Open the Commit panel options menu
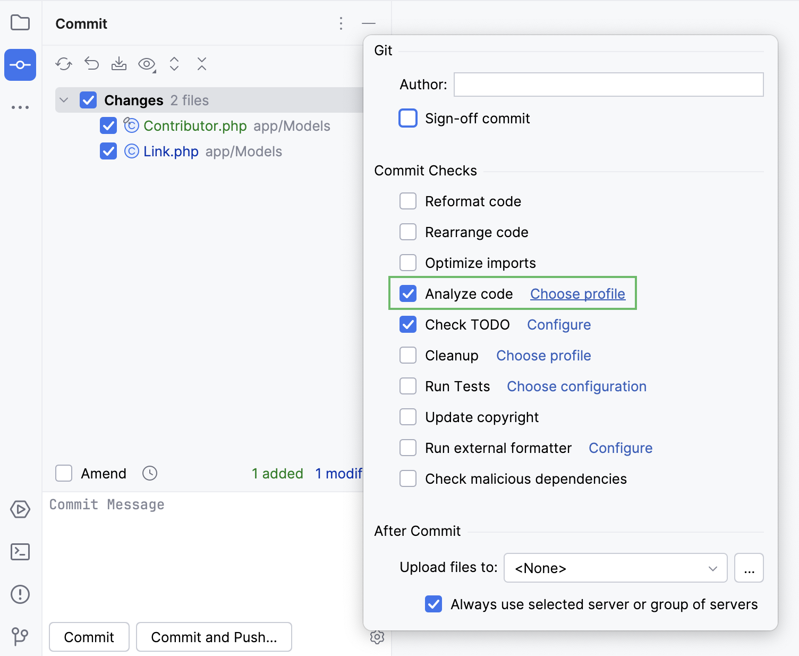Screen dimensions: 799x656 click(341, 23)
